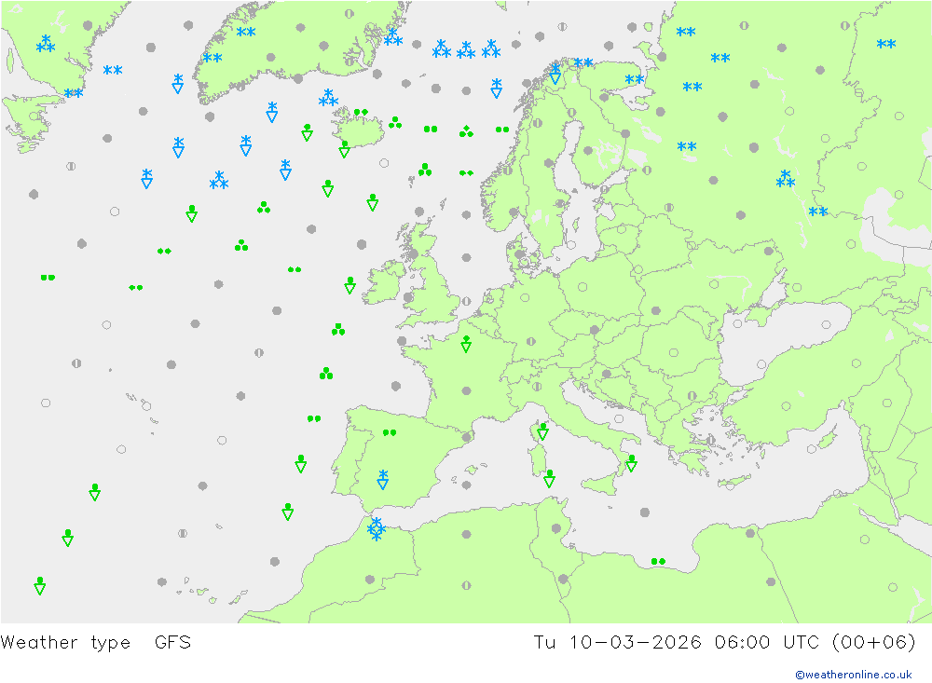The image size is (932, 683).
Task: Click the "Weather type GFS" caption
Action: 96,642
